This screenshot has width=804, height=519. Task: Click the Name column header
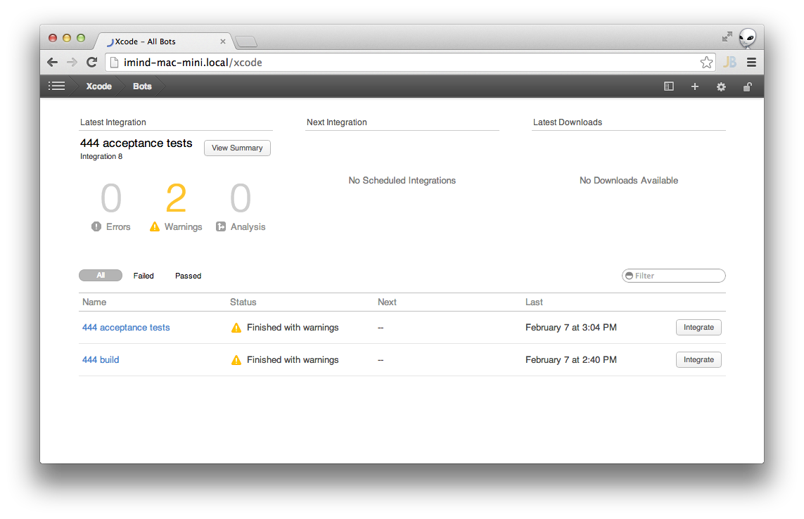pos(94,302)
